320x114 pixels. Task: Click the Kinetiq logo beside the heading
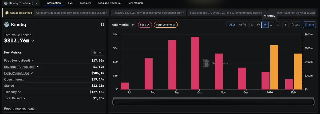pyautogui.click(x=7, y=25)
